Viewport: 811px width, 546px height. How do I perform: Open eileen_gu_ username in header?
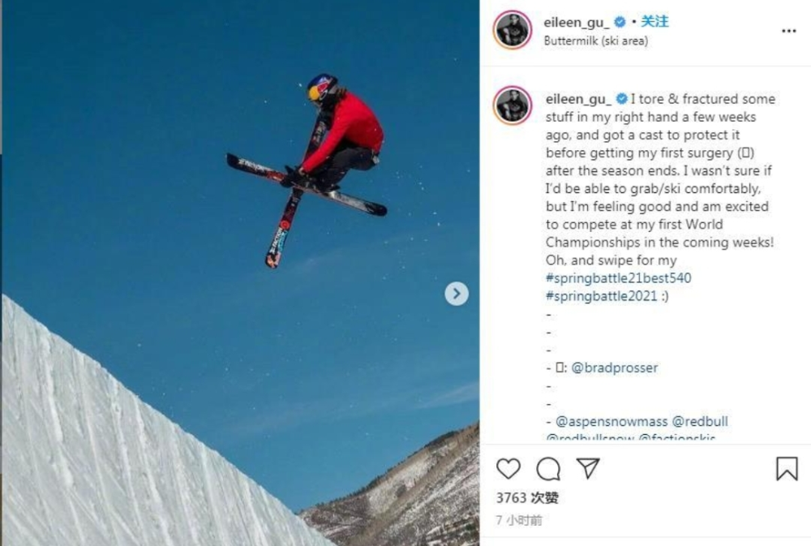[x=576, y=22]
